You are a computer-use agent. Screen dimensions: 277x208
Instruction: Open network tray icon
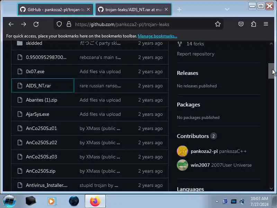tap(233, 201)
